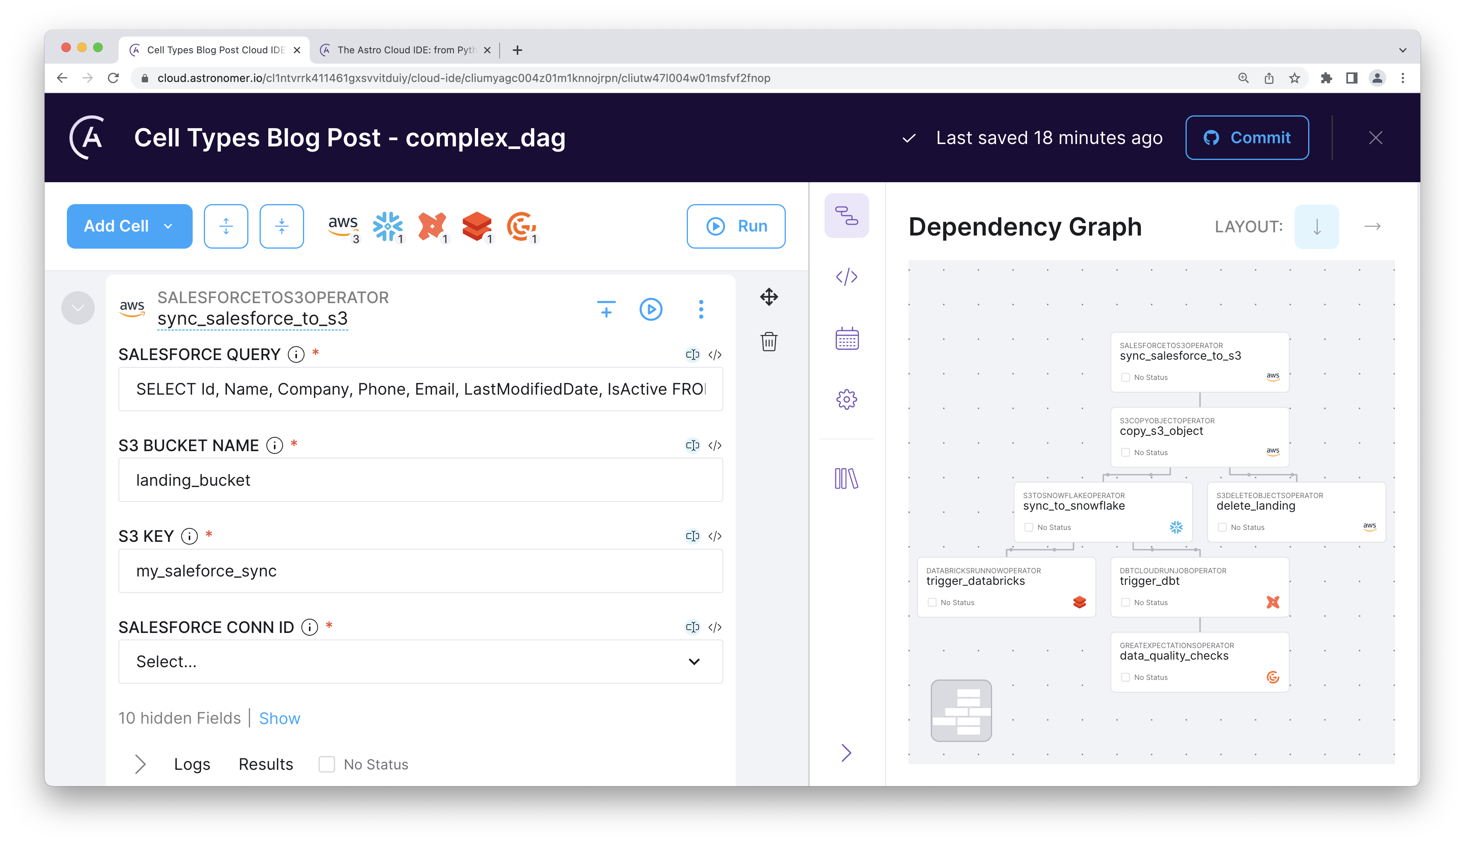Toggle No Status checkbox on trigger_dbt node
The image size is (1465, 845).
(x=1125, y=602)
